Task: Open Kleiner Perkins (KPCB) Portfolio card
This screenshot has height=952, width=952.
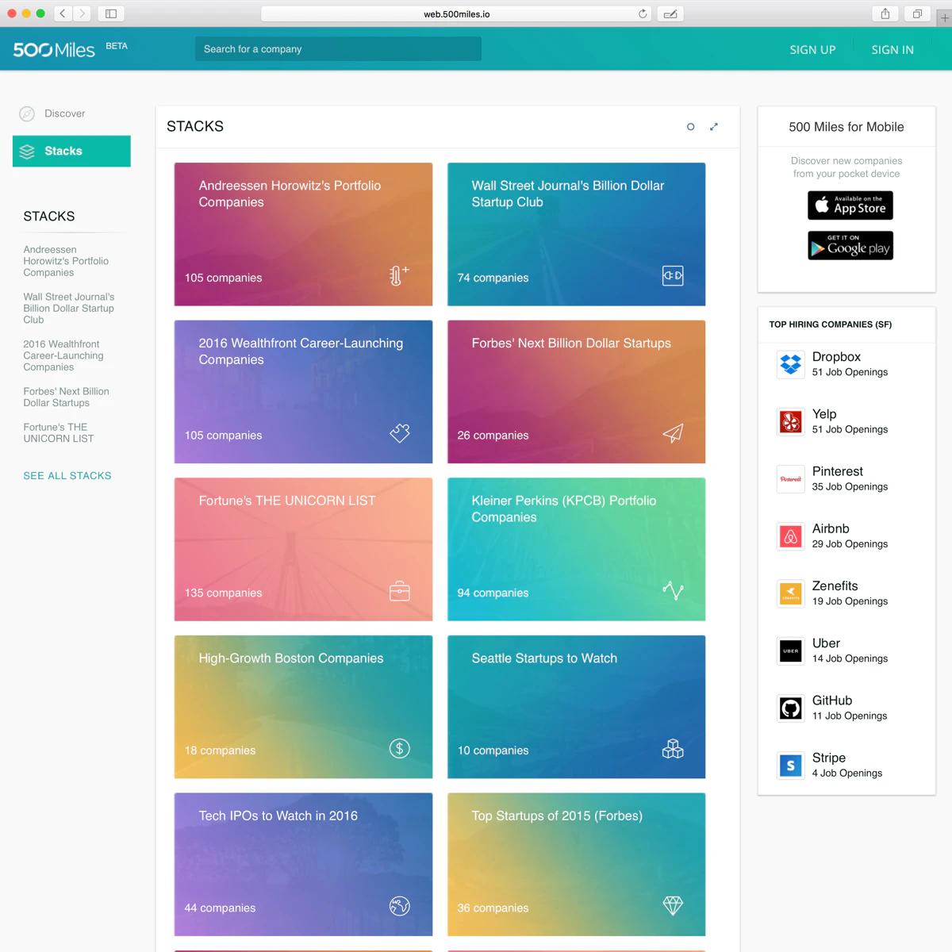Action: point(576,549)
